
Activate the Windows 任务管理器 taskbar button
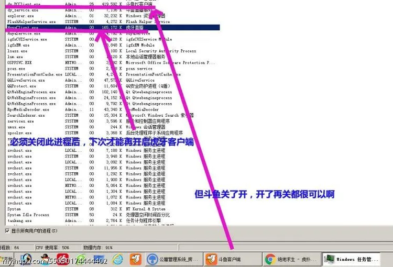[x=351, y=260]
